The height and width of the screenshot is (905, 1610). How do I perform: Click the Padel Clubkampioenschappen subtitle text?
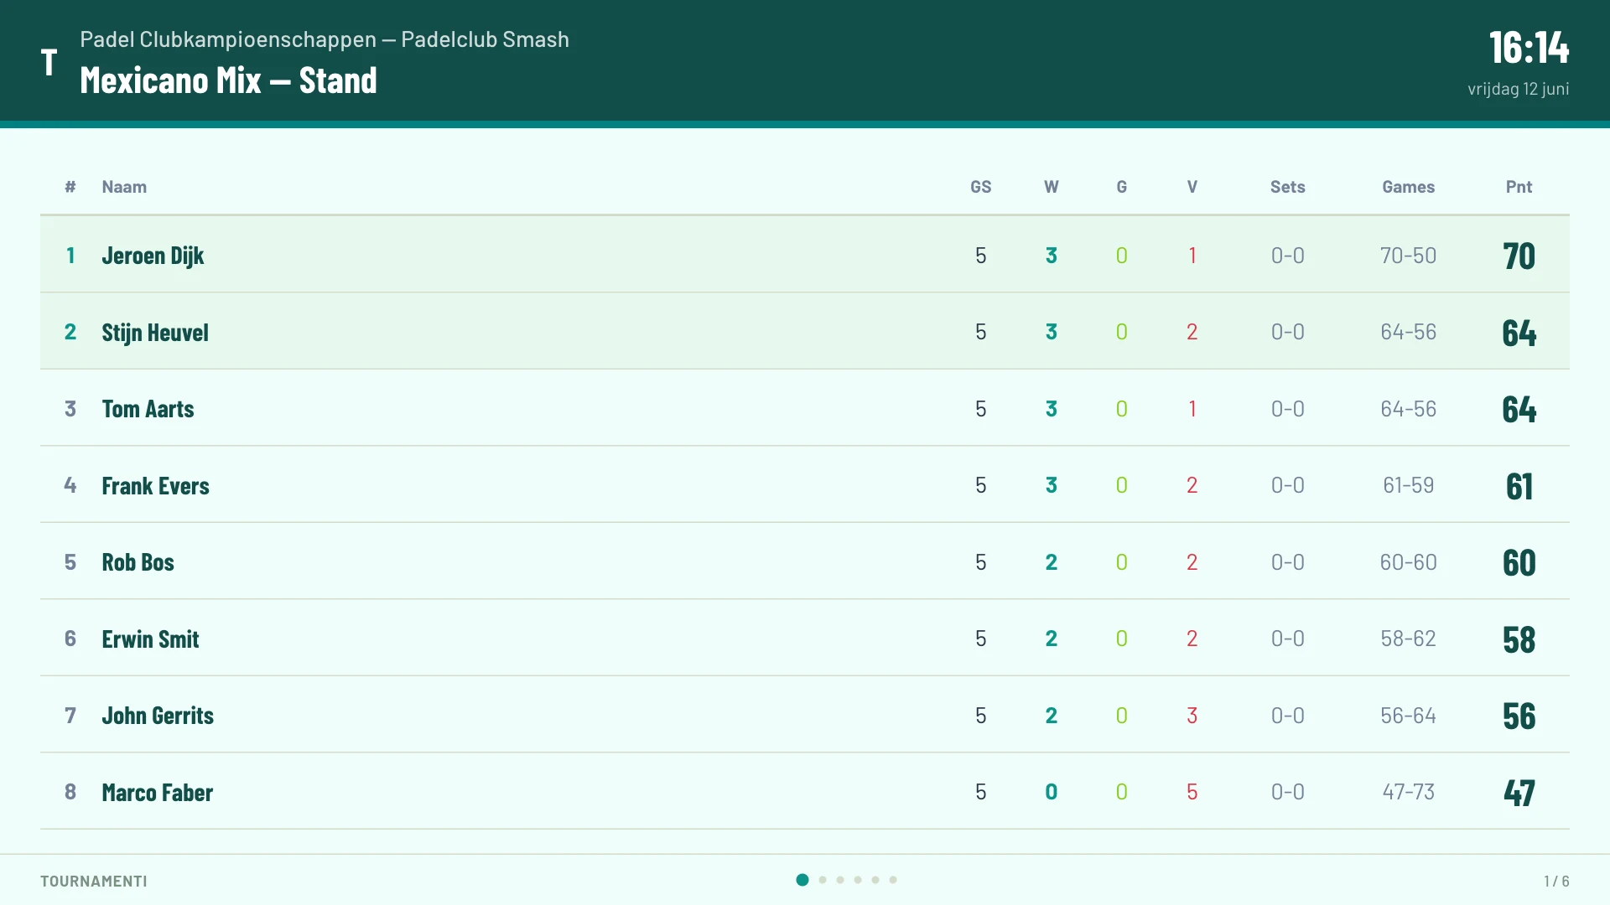click(x=325, y=39)
